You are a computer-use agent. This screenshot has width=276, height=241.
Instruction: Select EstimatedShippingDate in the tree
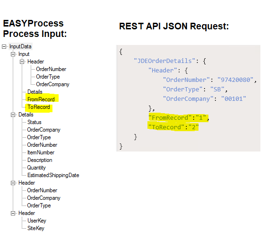coord(53,175)
